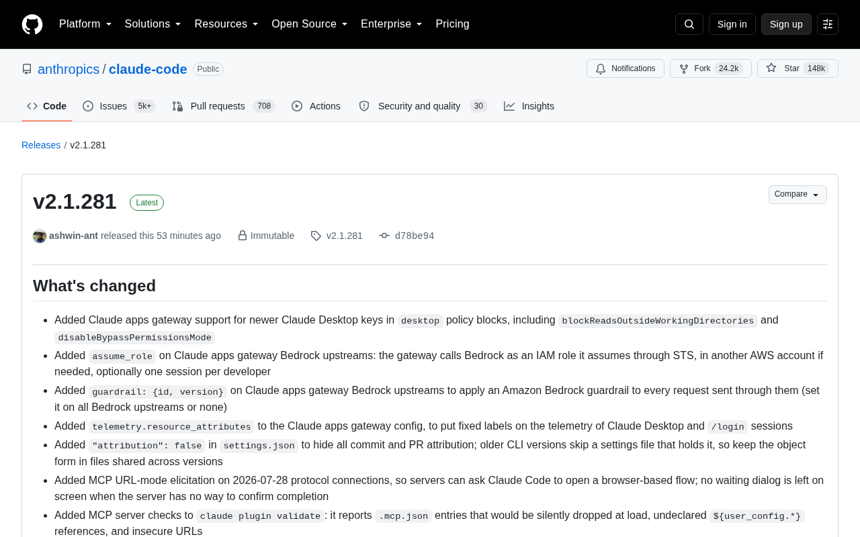Expand the Resources menu
The width and height of the screenshot is (860, 537).
coord(226,24)
